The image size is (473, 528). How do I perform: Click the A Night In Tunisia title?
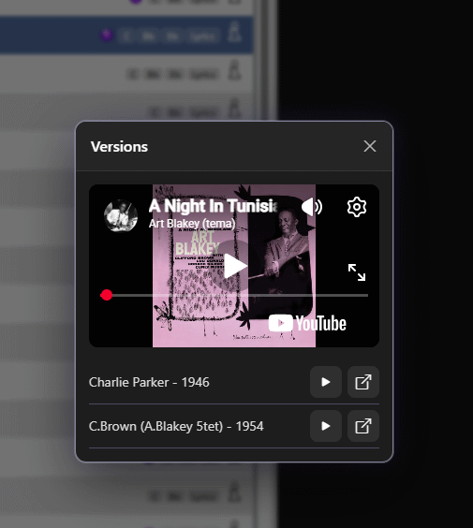(214, 206)
